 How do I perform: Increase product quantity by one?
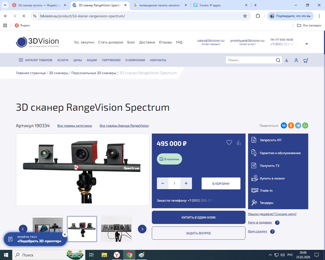click(x=186, y=183)
